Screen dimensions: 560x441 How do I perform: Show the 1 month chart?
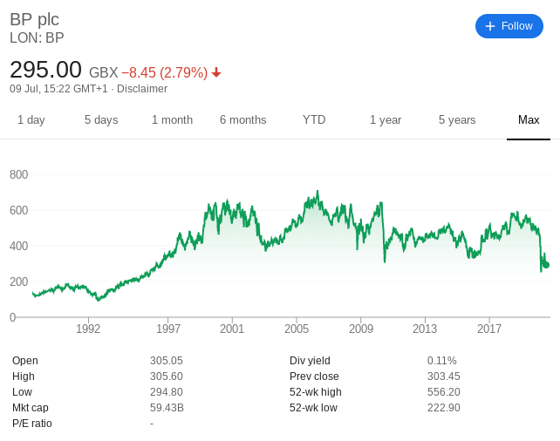[x=172, y=120]
